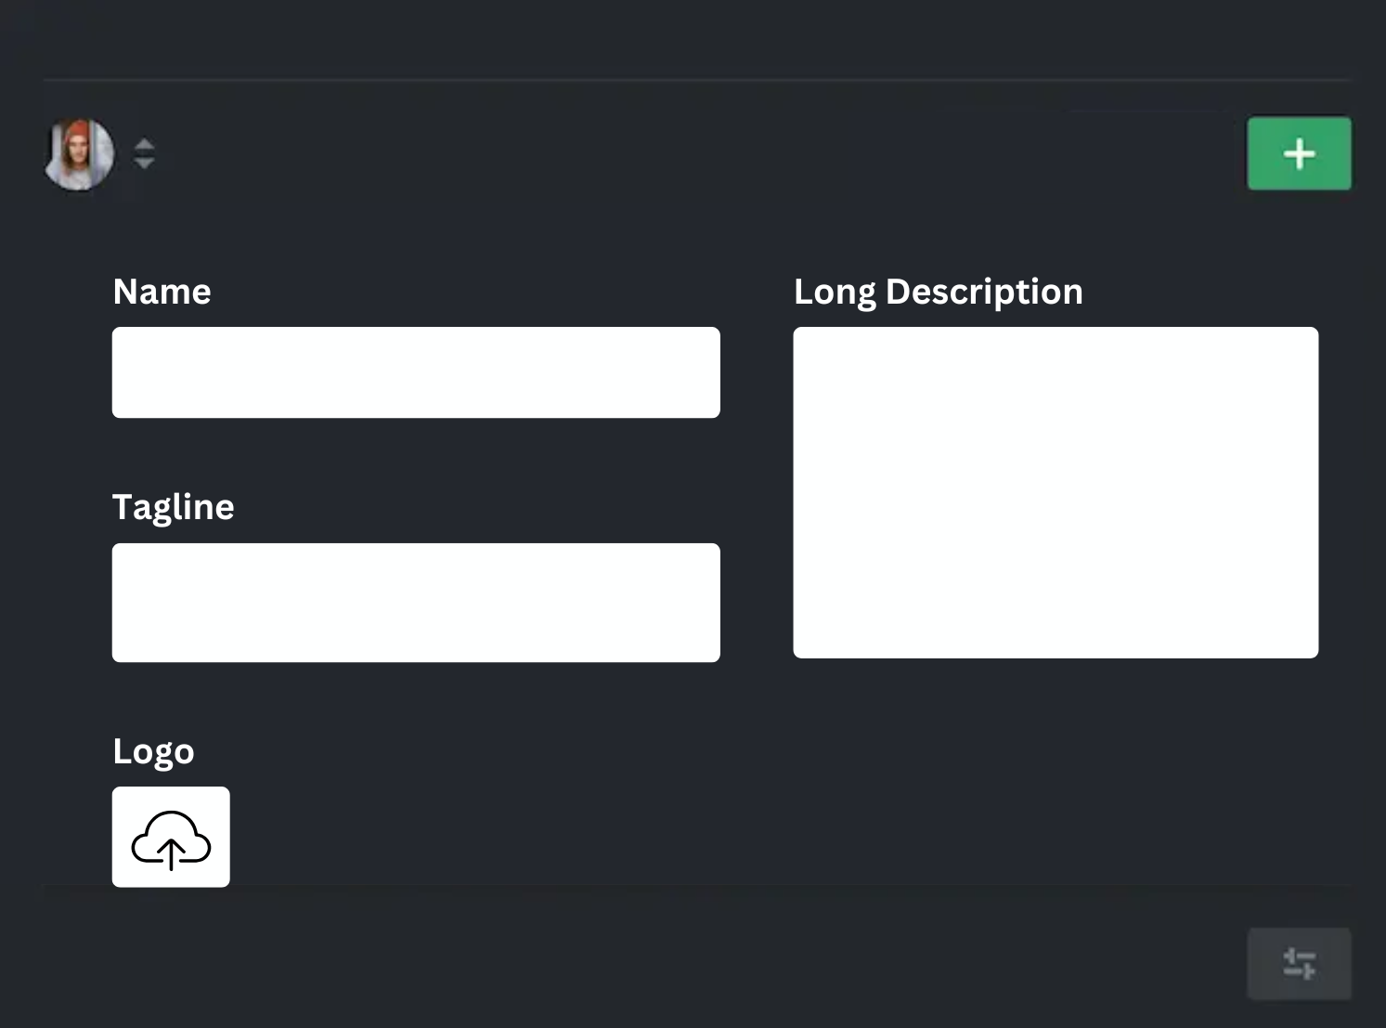The width and height of the screenshot is (1386, 1028).
Task: Place cursor at start of Name field
Action: [125, 372]
